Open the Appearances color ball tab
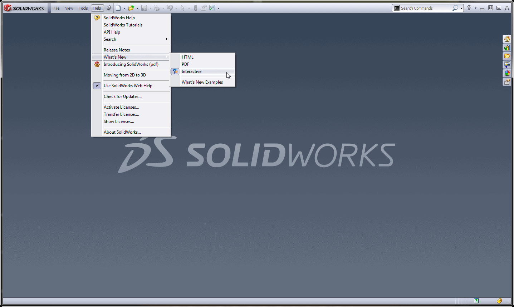The image size is (514, 307). pyautogui.click(x=507, y=73)
